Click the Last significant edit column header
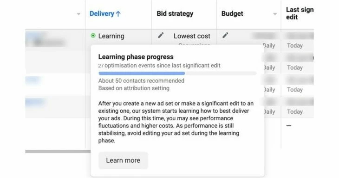The height and width of the screenshot is (178, 339). click(x=300, y=13)
